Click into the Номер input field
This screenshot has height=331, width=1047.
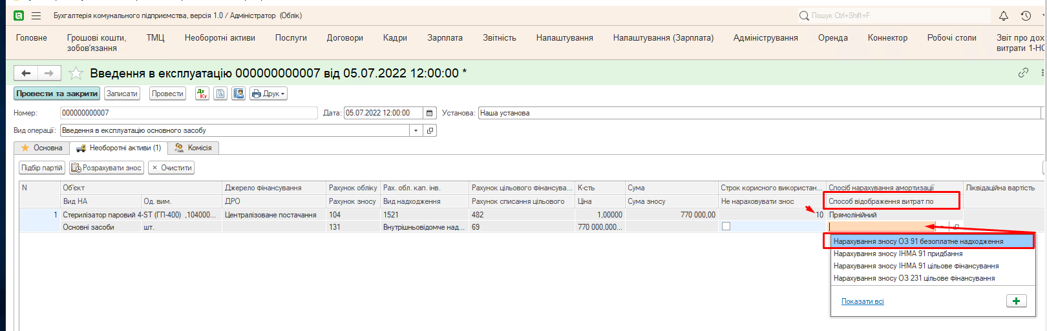coord(187,113)
